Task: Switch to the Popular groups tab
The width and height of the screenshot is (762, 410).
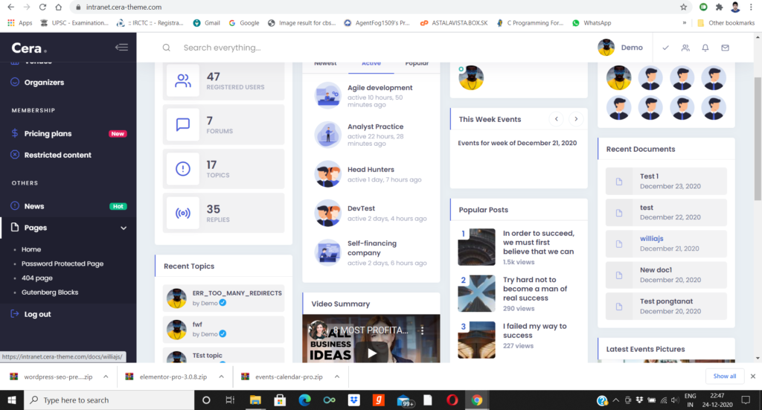Action: click(x=417, y=64)
